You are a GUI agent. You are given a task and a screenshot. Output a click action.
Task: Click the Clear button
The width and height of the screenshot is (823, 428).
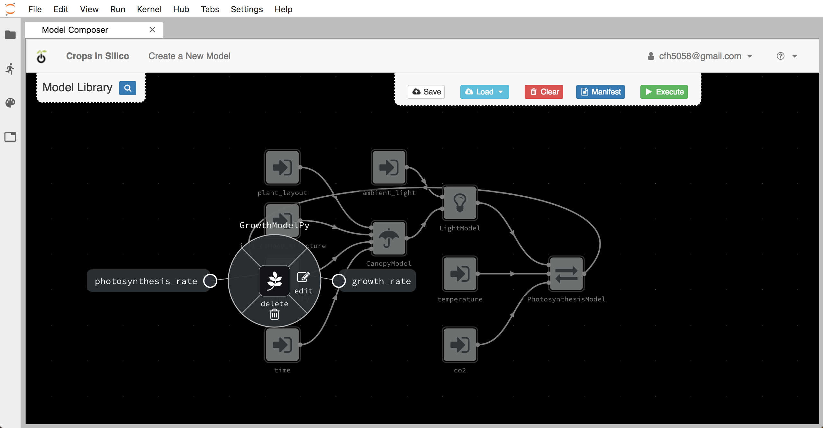pos(544,91)
